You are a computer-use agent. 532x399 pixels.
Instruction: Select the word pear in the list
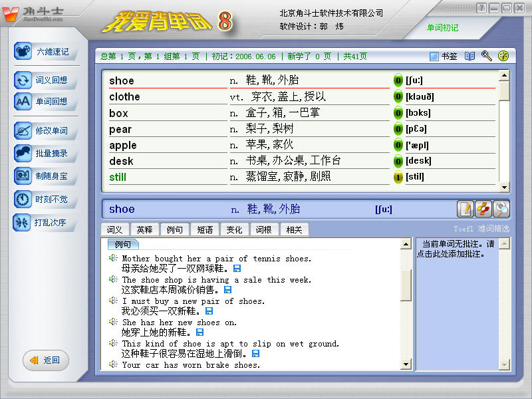[x=120, y=129]
